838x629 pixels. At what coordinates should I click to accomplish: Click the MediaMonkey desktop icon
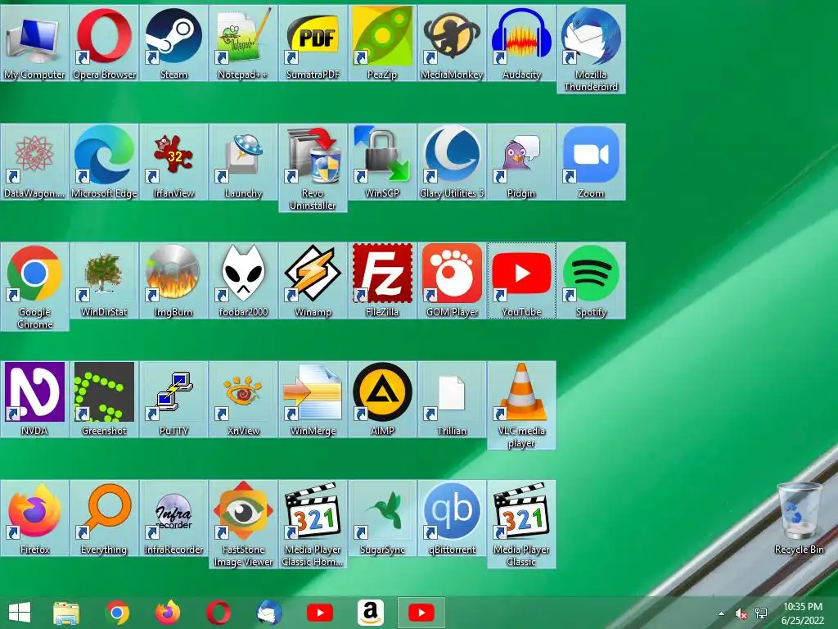[x=452, y=43]
